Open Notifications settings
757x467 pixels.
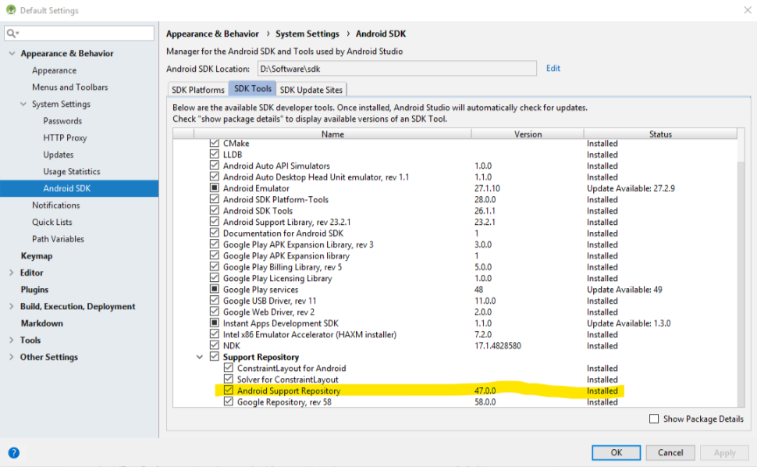[56, 205]
